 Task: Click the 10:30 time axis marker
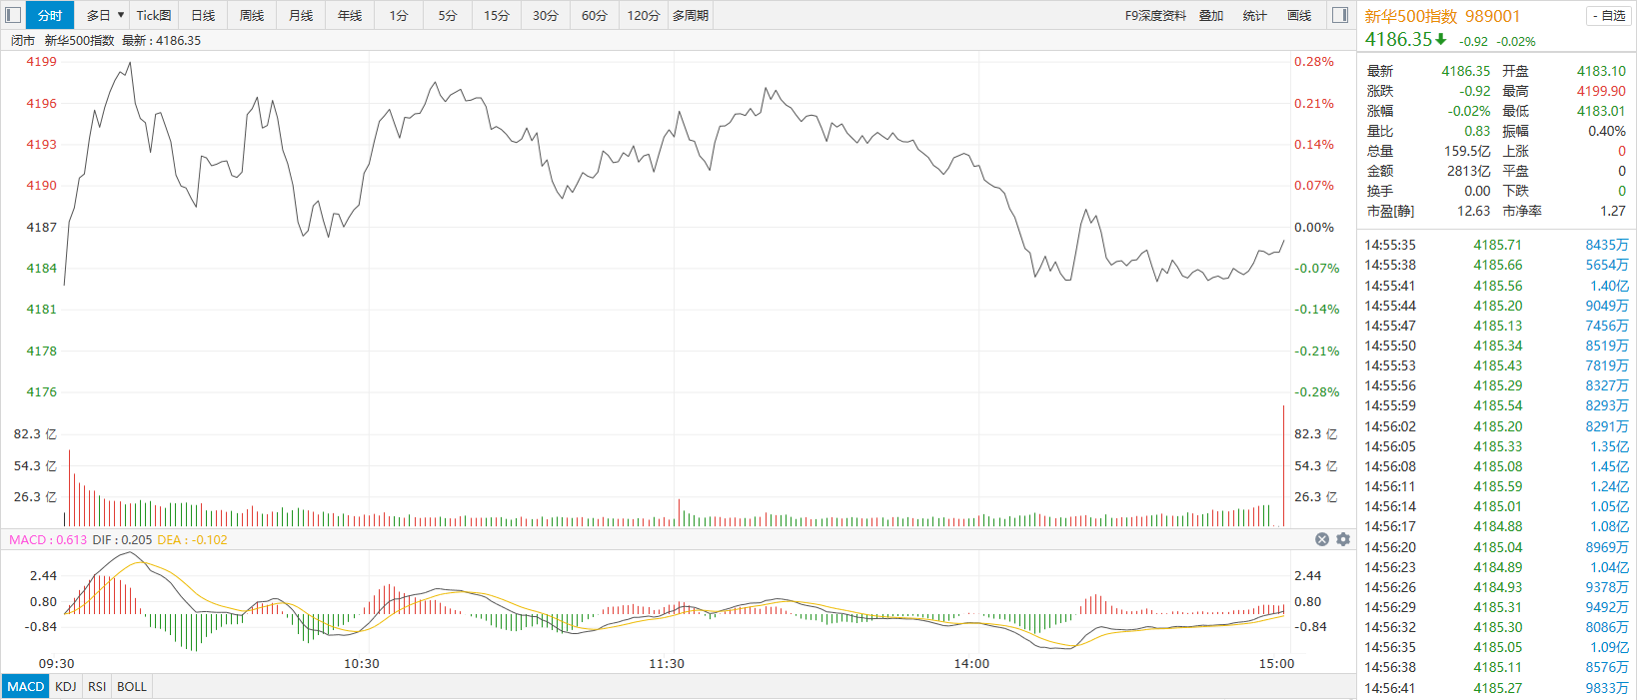361,663
